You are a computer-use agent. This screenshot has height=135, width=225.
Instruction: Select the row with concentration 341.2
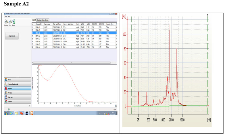(x=74, y=39)
